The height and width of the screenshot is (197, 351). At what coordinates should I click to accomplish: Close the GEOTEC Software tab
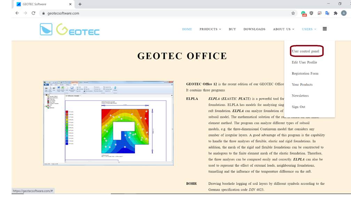pos(70,4)
